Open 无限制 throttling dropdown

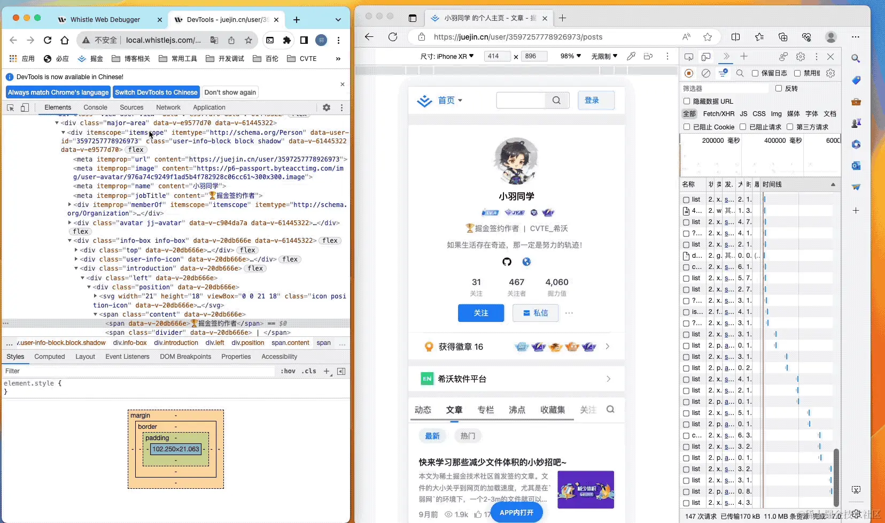click(x=604, y=56)
